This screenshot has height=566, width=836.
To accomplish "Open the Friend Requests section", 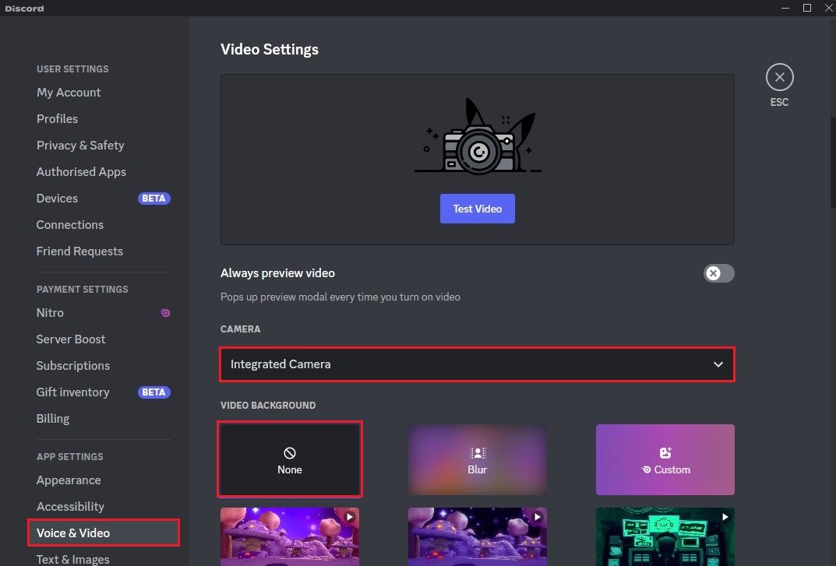I will (x=79, y=251).
